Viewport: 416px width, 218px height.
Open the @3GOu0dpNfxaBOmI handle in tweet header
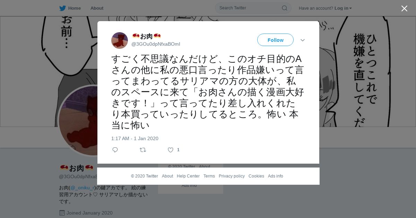(x=156, y=44)
